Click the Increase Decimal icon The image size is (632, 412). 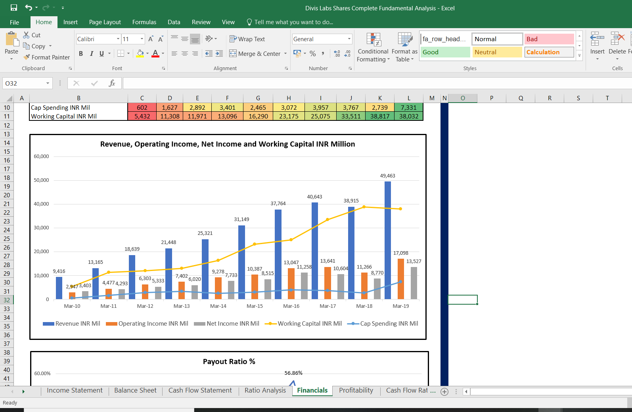(337, 53)
